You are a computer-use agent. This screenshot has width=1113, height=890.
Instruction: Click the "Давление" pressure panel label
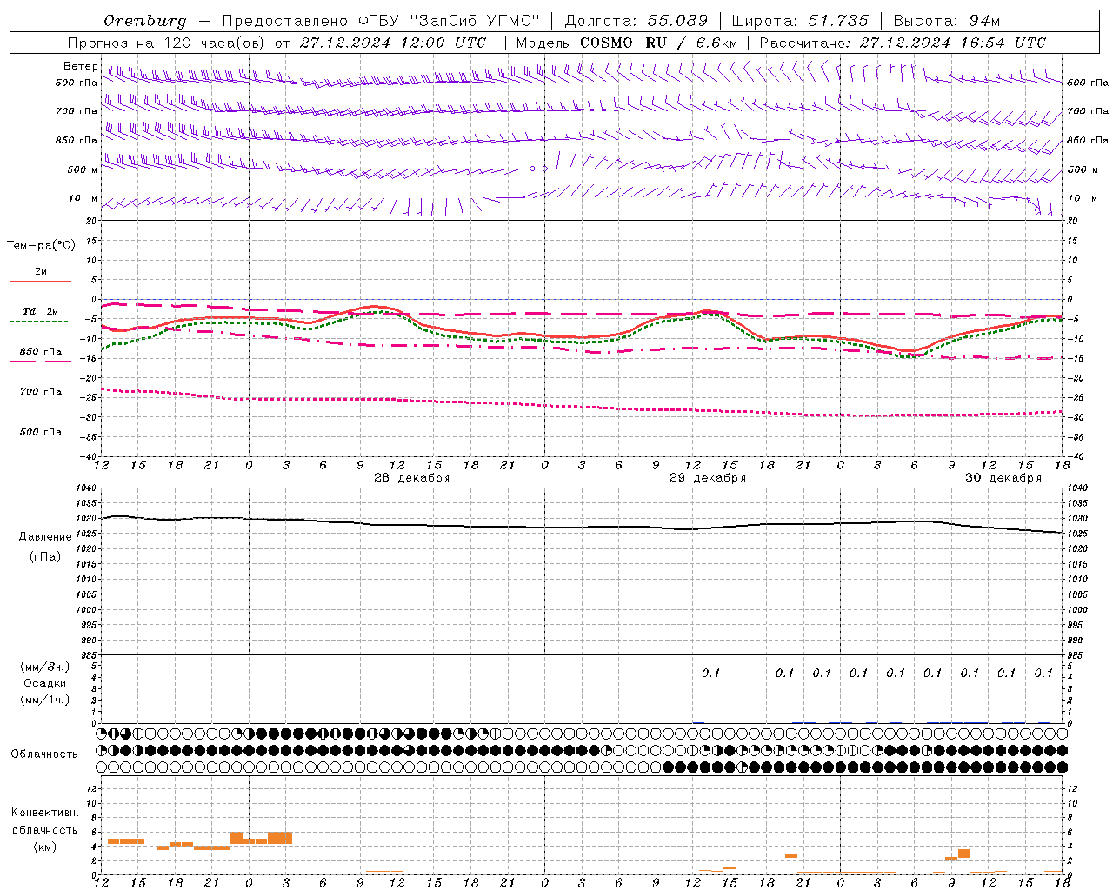[45, 537]
